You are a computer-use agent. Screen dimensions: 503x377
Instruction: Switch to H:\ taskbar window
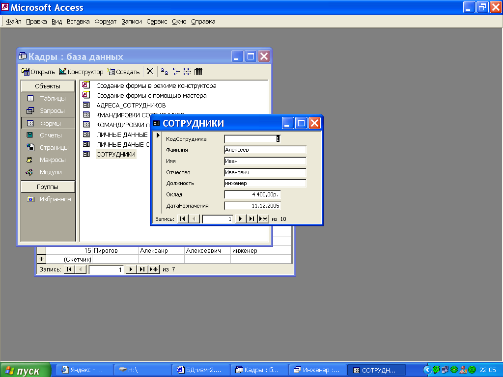[143, 370]
